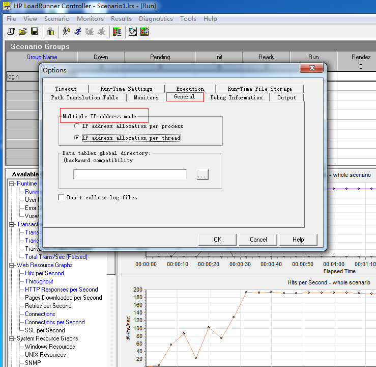This screenshot has width=376, height=367.
Task: Click the Open Scenario folder icon
Action: [22, 32]
